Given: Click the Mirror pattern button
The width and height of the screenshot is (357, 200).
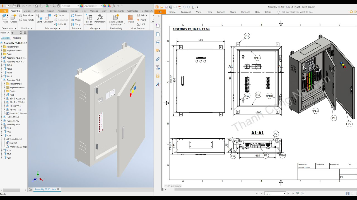Looking at the screenshot, I should [x=76, y=20].
